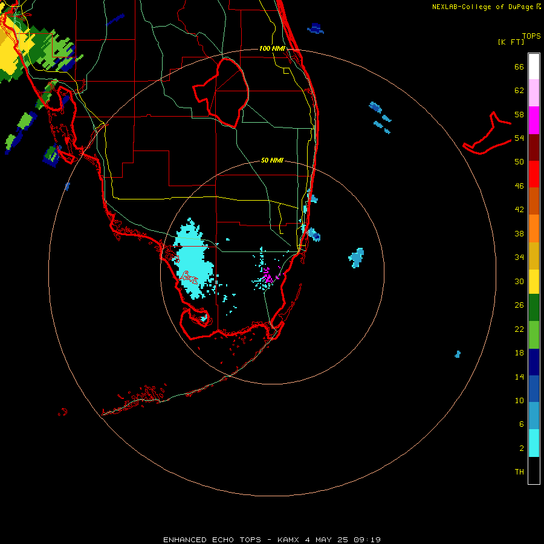544x544 pixels.
Task: Pick the dark red (maroon) legend swatch
Action: [534, 147]
